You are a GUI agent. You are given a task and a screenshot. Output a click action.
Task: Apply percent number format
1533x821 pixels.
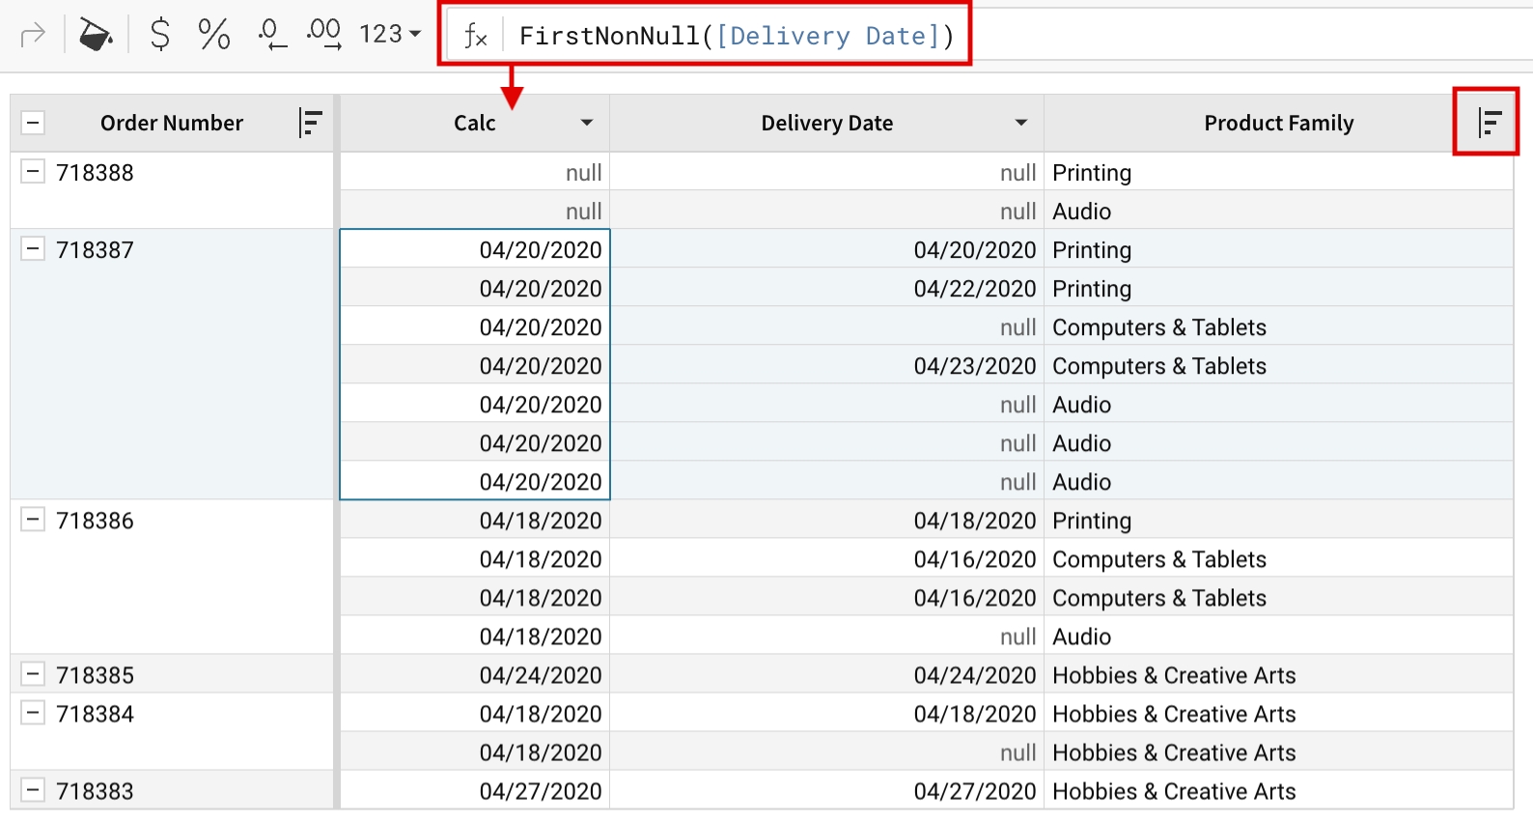pyautogui.click(x=213, y=35)
